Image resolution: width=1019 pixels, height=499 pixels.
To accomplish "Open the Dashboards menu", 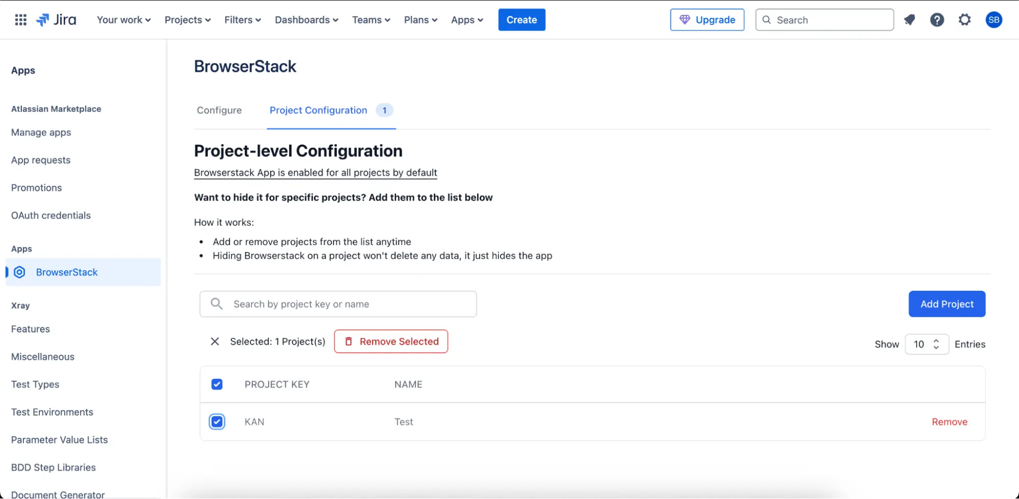I will point(306,20).
